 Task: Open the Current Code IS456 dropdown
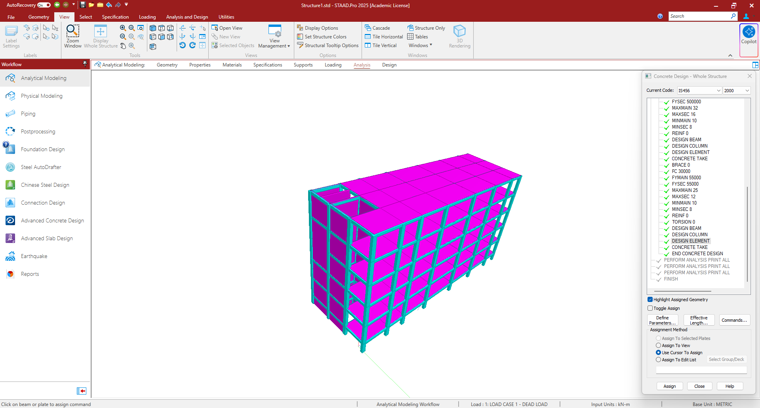point(699,91)
